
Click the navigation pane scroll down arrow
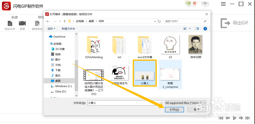point(76,96)
